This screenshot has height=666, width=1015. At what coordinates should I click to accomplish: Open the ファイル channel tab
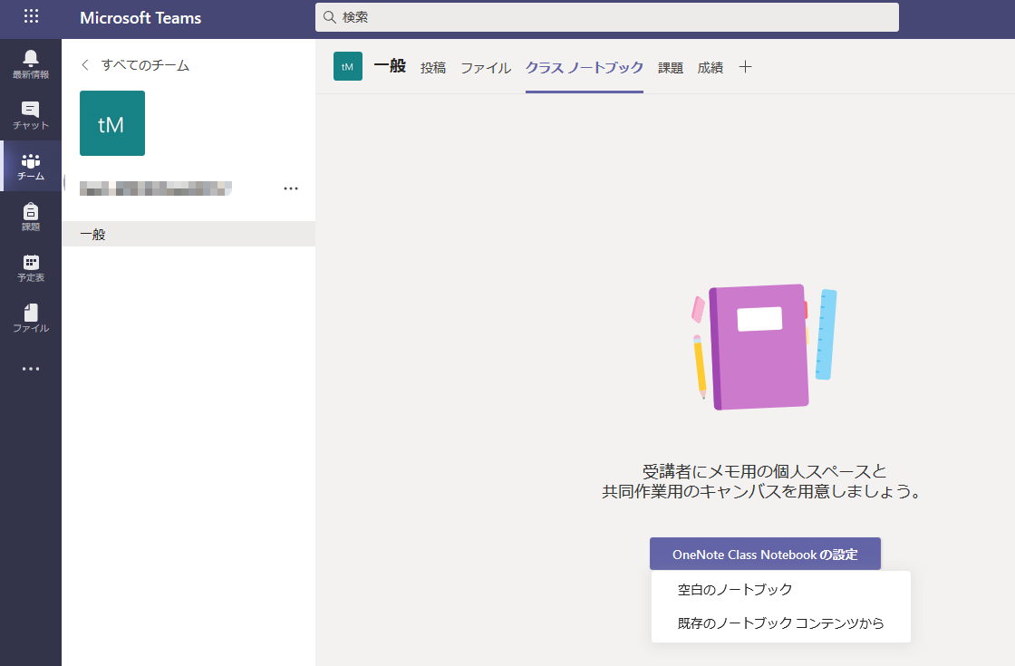[485, 67]
